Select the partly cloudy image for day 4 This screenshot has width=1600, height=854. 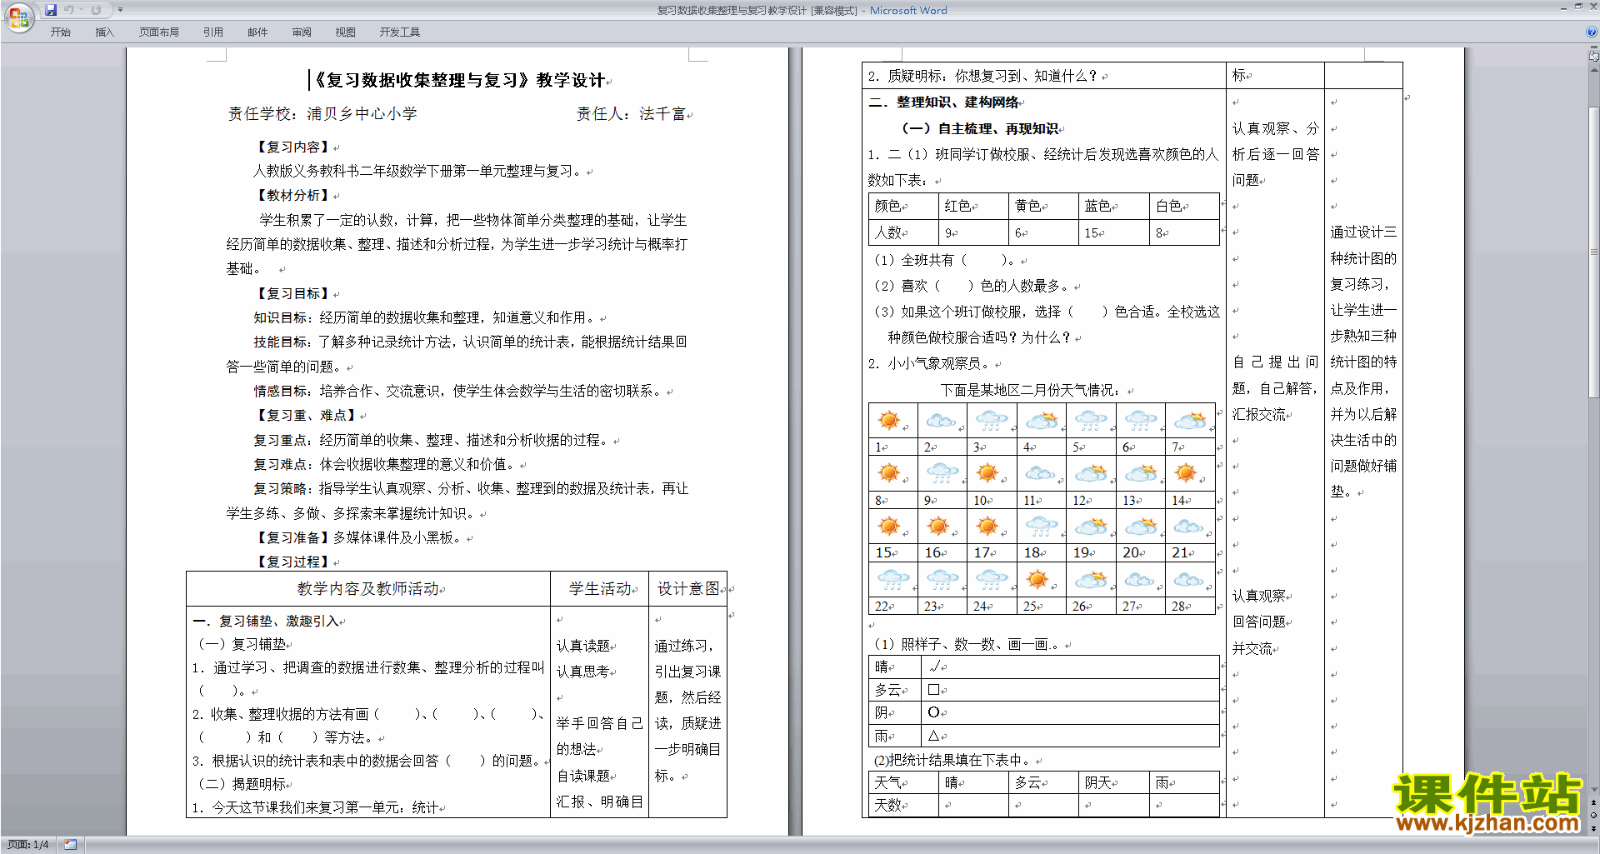1041,421
